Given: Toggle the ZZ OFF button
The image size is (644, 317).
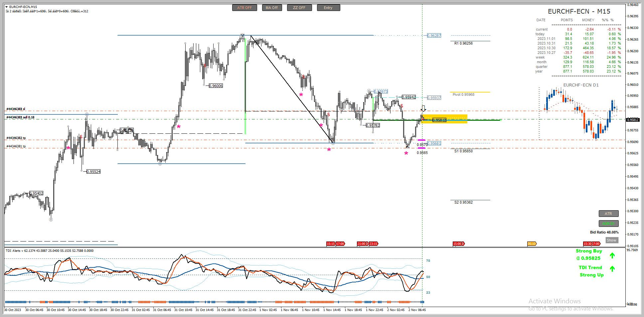Looking at the screenshot, I should (299, 8).
